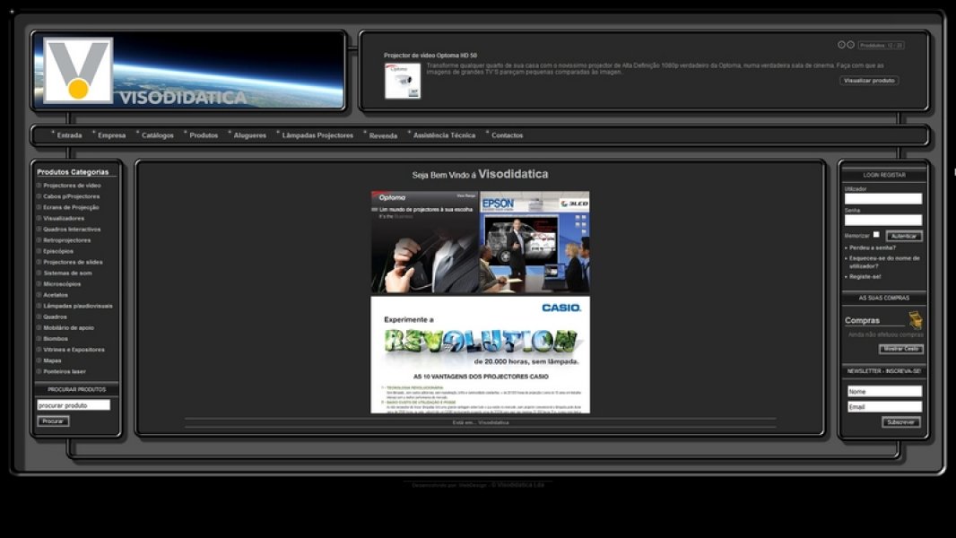
Task: Open the Assistência Técnica menu item
Action: click(445, 135)
